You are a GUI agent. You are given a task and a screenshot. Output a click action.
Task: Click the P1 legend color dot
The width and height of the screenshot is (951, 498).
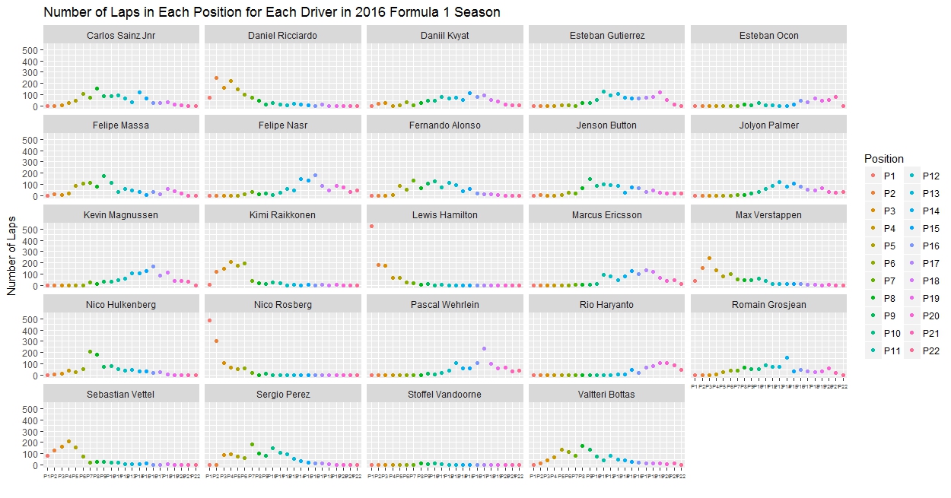(x=874, y=176)
